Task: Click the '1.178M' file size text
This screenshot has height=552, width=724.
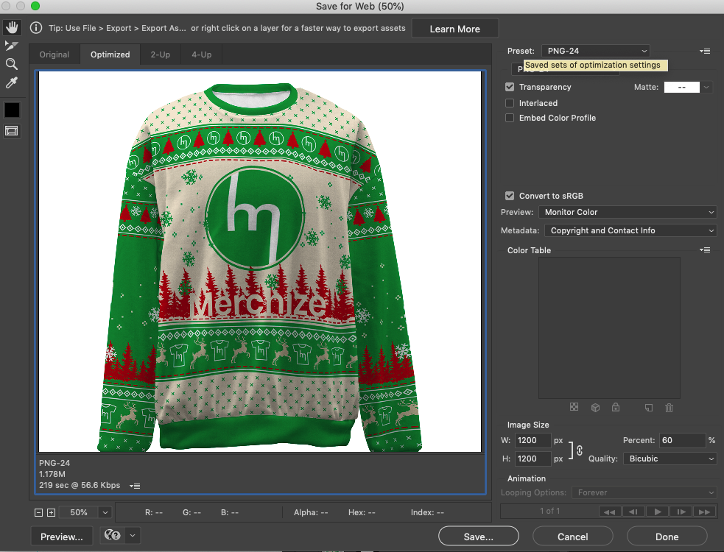Action: point(52,474)
